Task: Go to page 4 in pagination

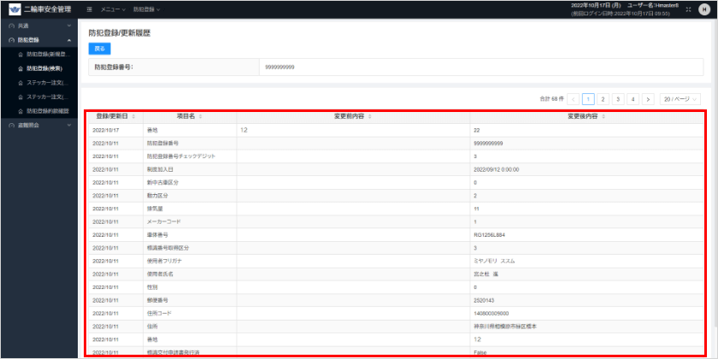Action: point(633,99)
